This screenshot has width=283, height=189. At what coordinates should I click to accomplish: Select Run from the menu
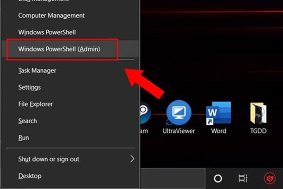24,137
